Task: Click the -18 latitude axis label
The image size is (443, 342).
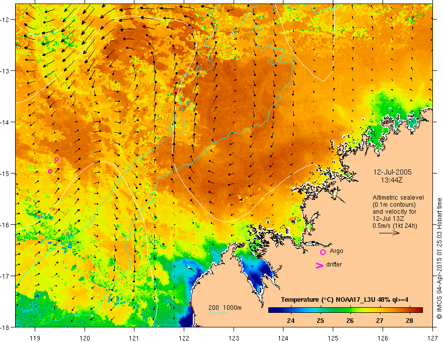Action: [5, 327]
